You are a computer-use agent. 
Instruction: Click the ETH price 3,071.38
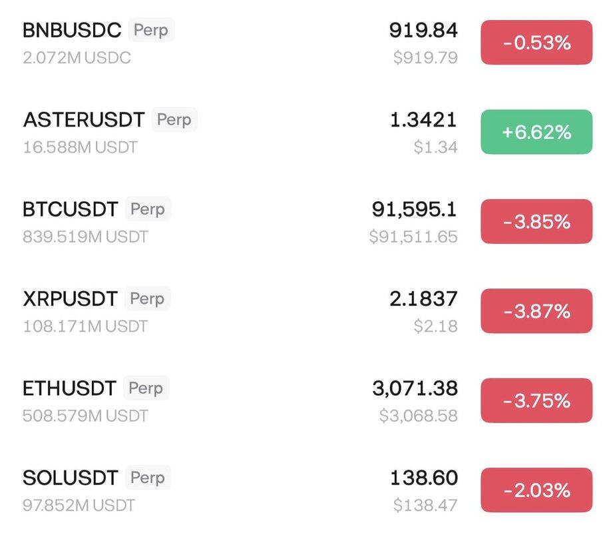(x=415, y=388)
